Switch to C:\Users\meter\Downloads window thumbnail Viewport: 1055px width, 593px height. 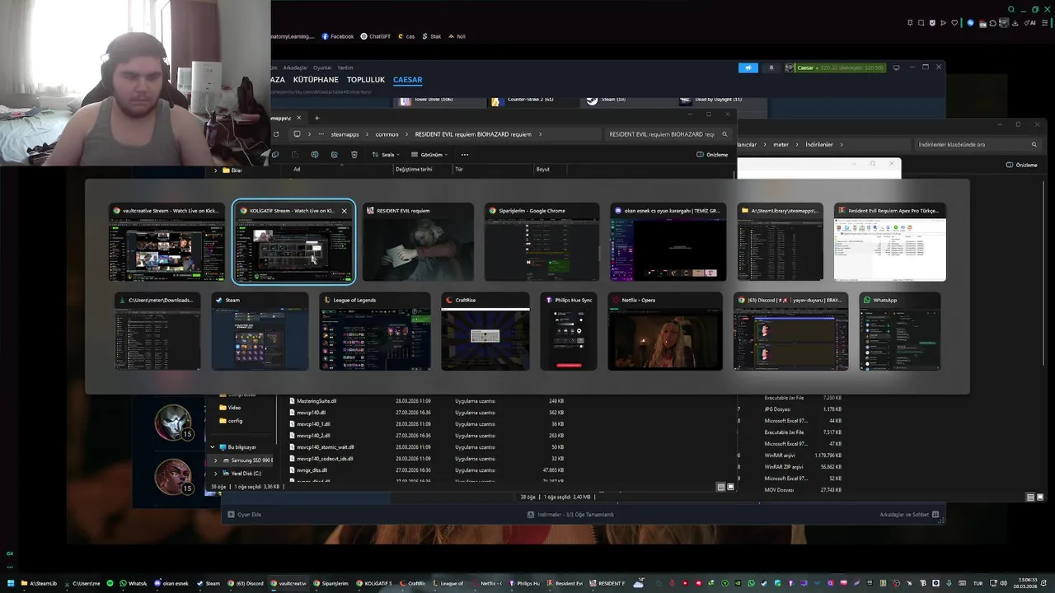[x=157, y=331]
